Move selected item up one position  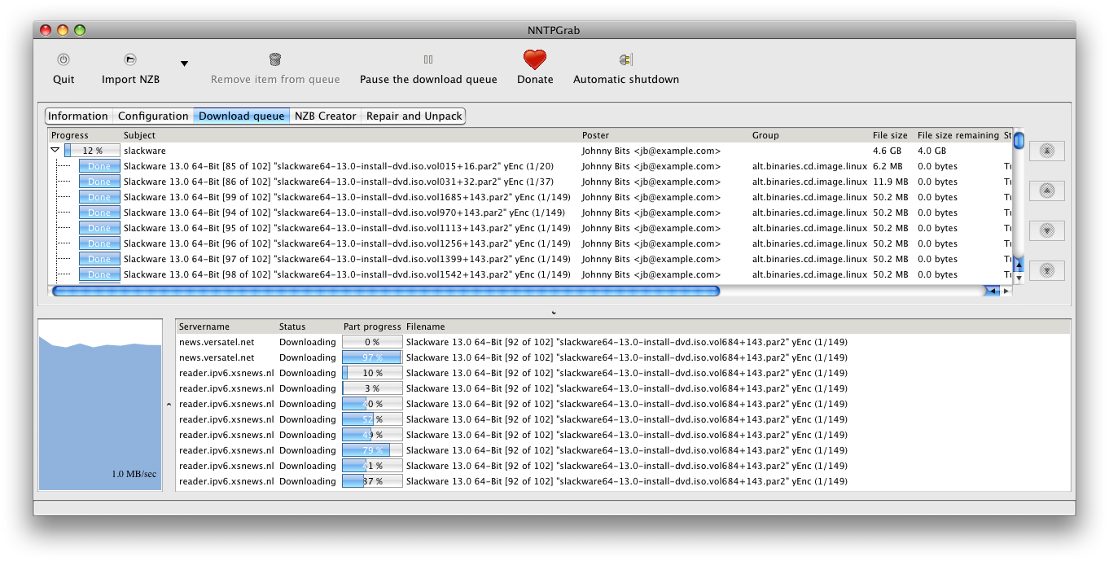(1047, 191)
